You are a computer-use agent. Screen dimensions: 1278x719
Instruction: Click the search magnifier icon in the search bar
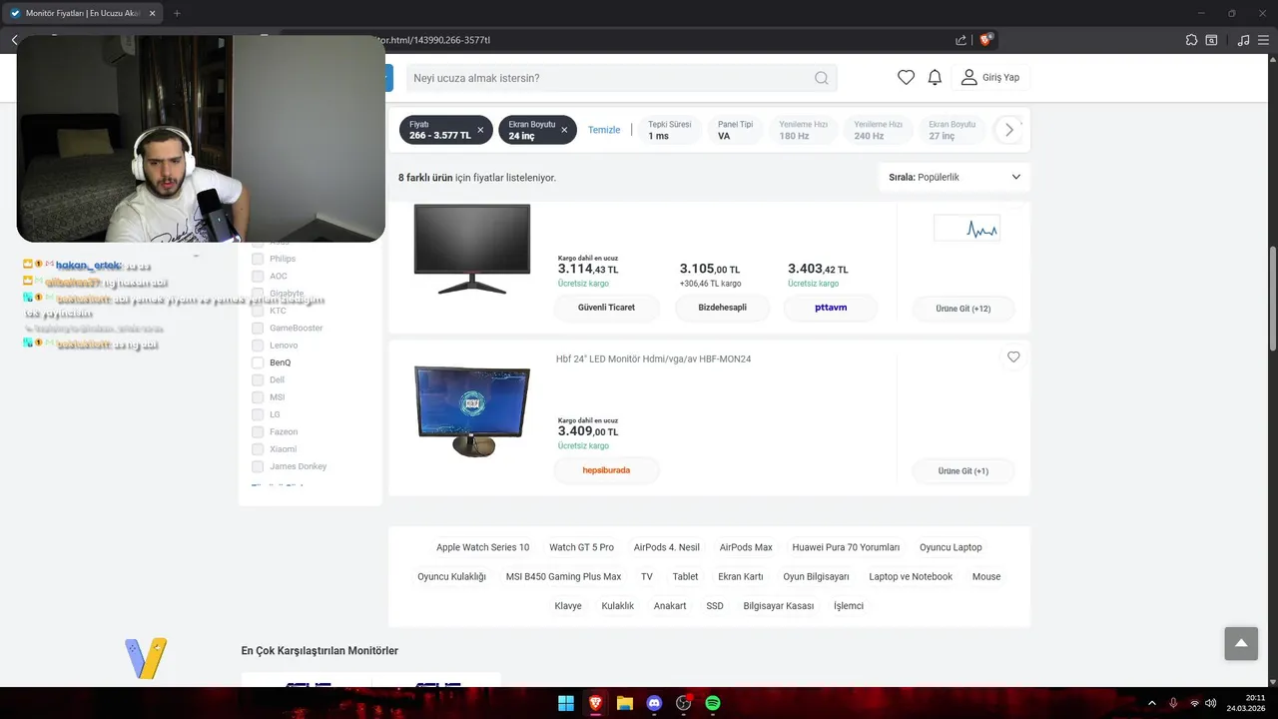point(821,78)
